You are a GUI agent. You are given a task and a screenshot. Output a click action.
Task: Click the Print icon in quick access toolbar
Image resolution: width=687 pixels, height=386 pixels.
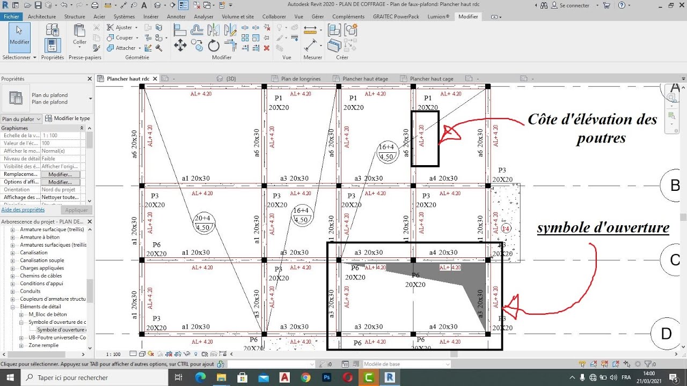(94, 5)
